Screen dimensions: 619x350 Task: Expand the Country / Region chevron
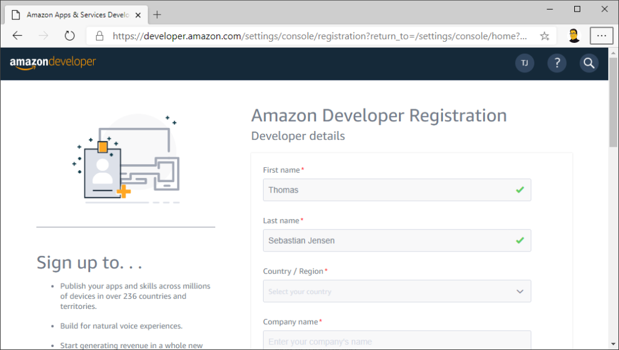coord(519,291)
